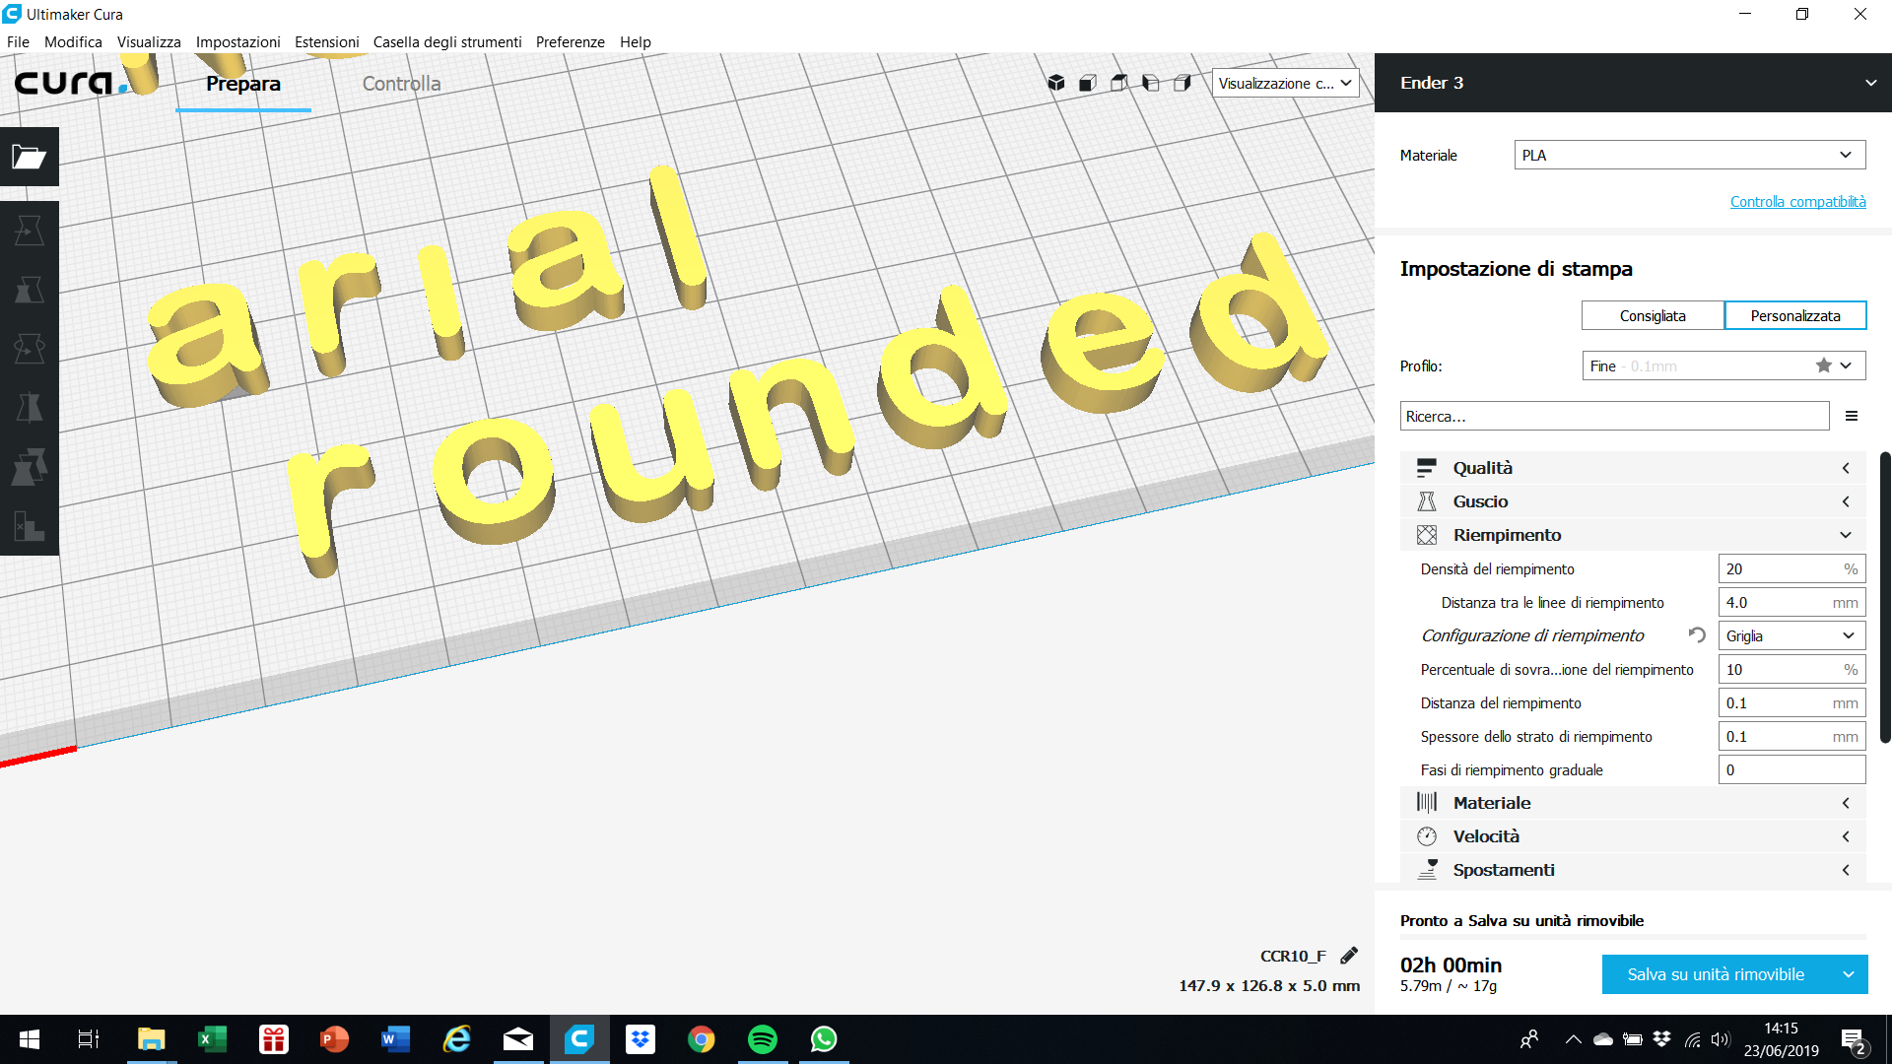
Task: Select the Move tool in the sidebar
Action: pyautogui.click(x=30, y=231)
